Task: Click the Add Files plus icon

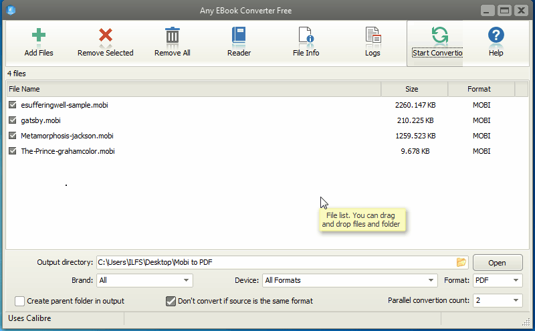Action: [39, 35]
